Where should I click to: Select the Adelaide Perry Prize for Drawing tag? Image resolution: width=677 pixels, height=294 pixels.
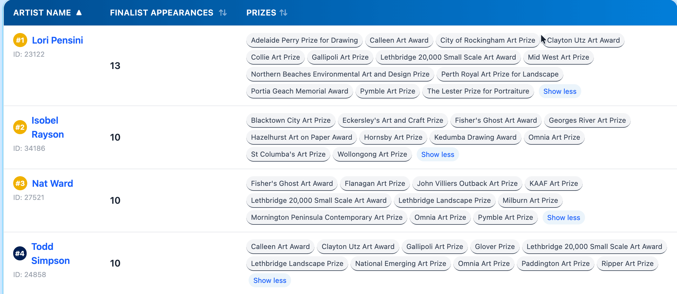pos(304,40)
